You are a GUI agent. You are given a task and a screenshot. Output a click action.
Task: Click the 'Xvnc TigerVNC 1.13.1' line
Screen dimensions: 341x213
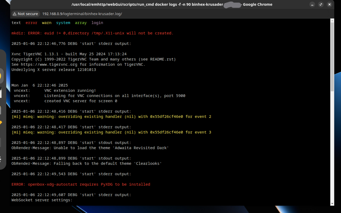tap(69, 54)
